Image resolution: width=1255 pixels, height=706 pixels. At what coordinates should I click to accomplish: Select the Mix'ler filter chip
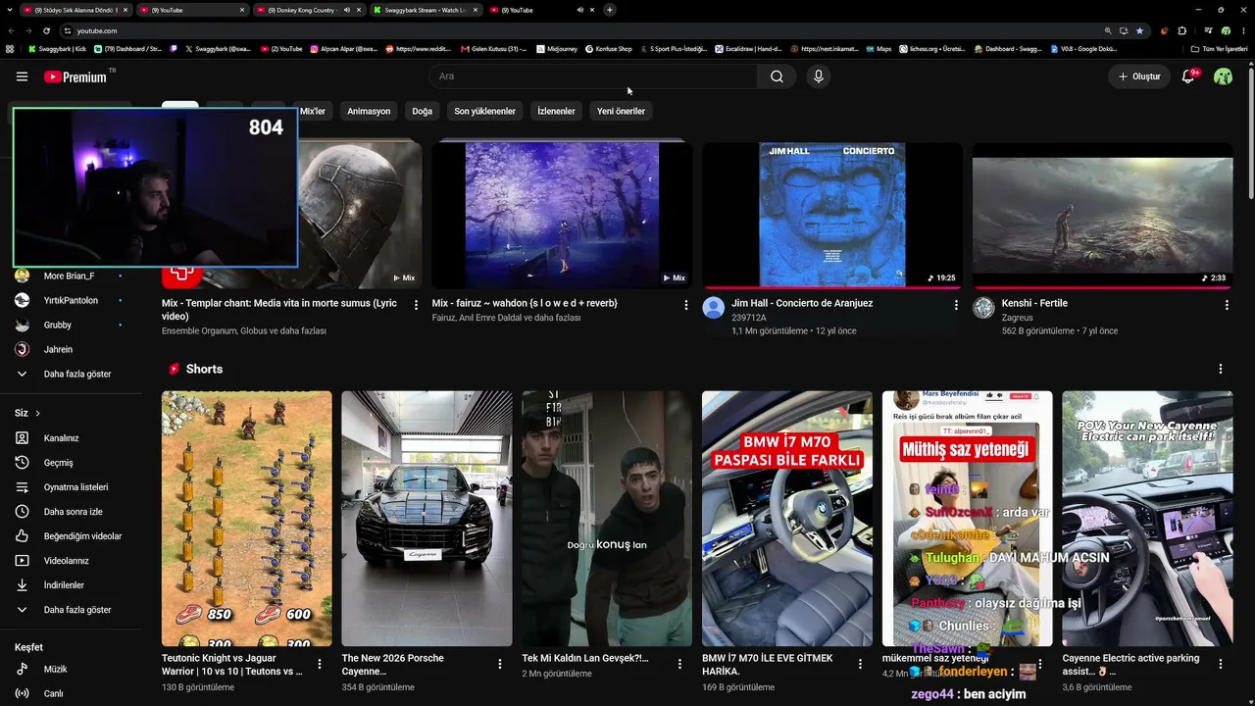[x=312, y=111]
